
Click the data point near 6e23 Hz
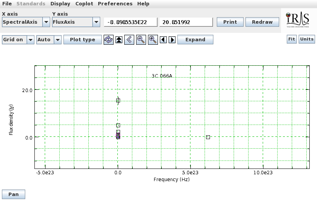point(208,137)
